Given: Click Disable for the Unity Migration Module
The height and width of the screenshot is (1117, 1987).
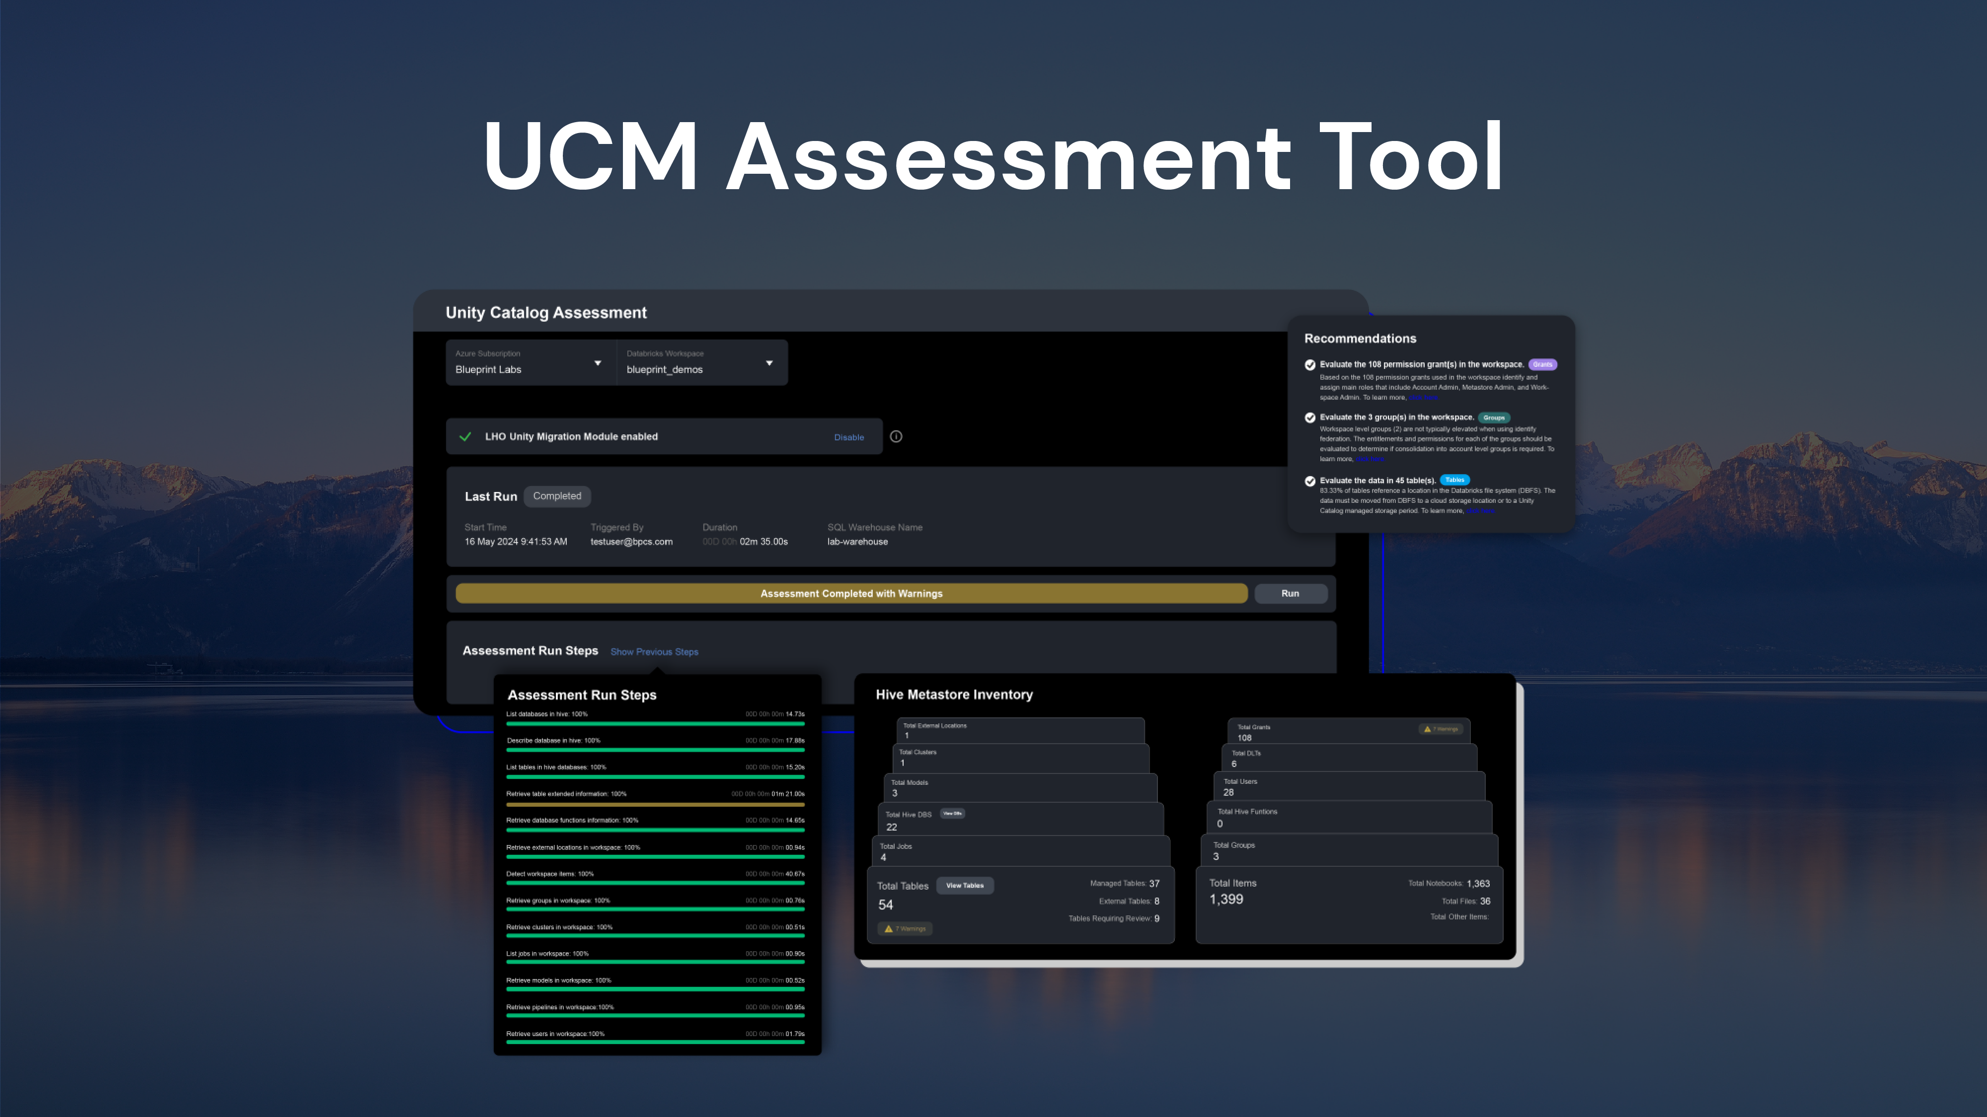Looking at the screenshot, I should pos(848,437).
